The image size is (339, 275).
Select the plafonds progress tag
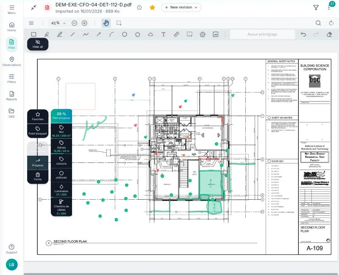click(61, 175)
